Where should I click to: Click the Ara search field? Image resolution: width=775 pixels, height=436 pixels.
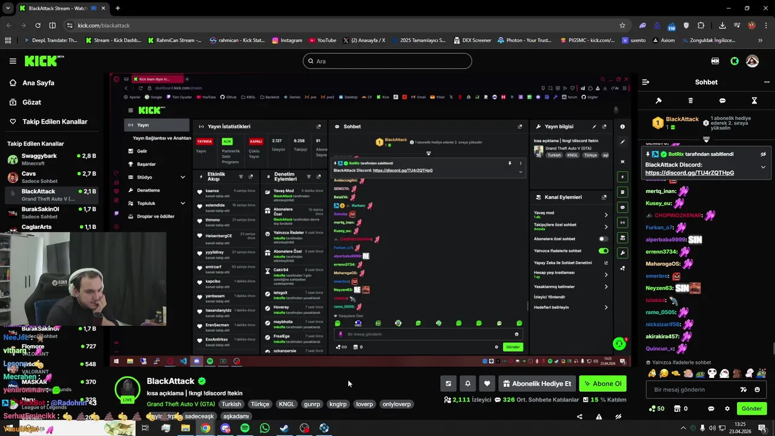tap(387, 61)
